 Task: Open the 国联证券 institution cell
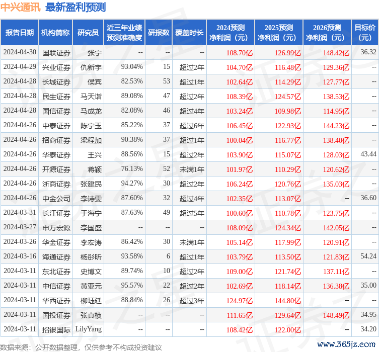point(55,53)
